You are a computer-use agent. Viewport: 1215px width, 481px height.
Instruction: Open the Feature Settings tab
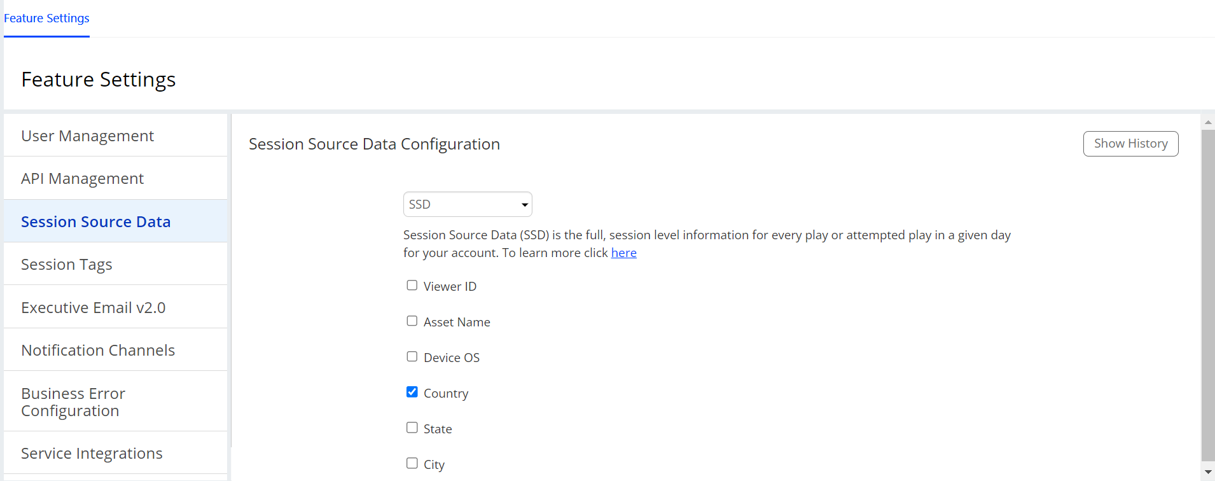click(x=46, y=18)
